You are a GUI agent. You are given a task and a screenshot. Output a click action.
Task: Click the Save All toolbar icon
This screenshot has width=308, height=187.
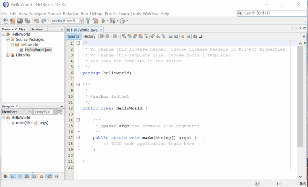[27, 21]
